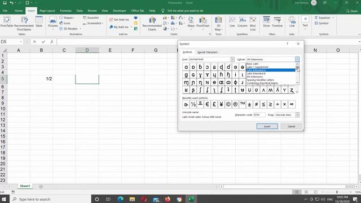
Task: Choose IPA Extensions in subset list
Action: [271, 77]
